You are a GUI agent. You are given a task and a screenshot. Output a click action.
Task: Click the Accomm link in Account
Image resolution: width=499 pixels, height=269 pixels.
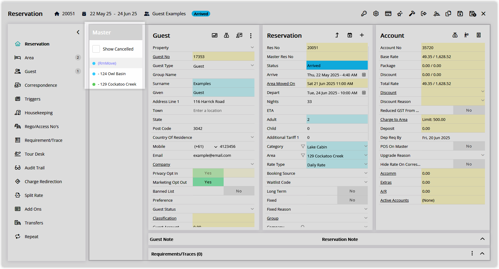click(388, 174)
